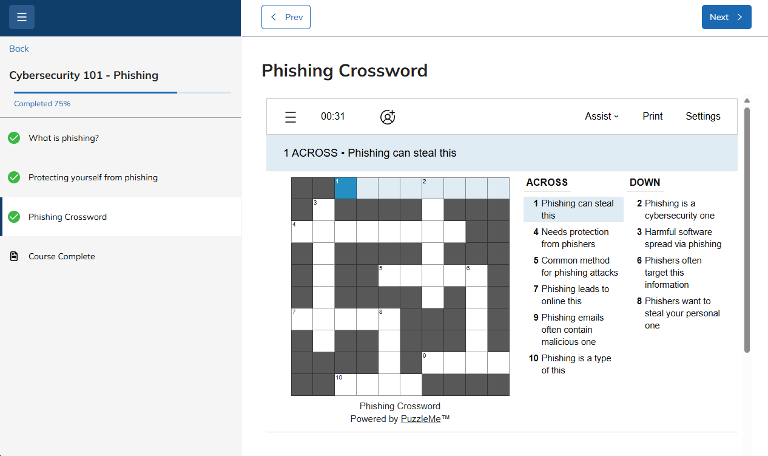The image size is (768, 456).
Task: Go to the Prev lesson
Action: 286,17
